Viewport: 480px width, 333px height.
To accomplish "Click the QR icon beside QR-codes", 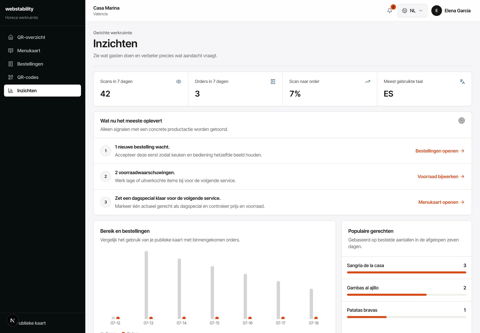I will (x=10, y=77).
